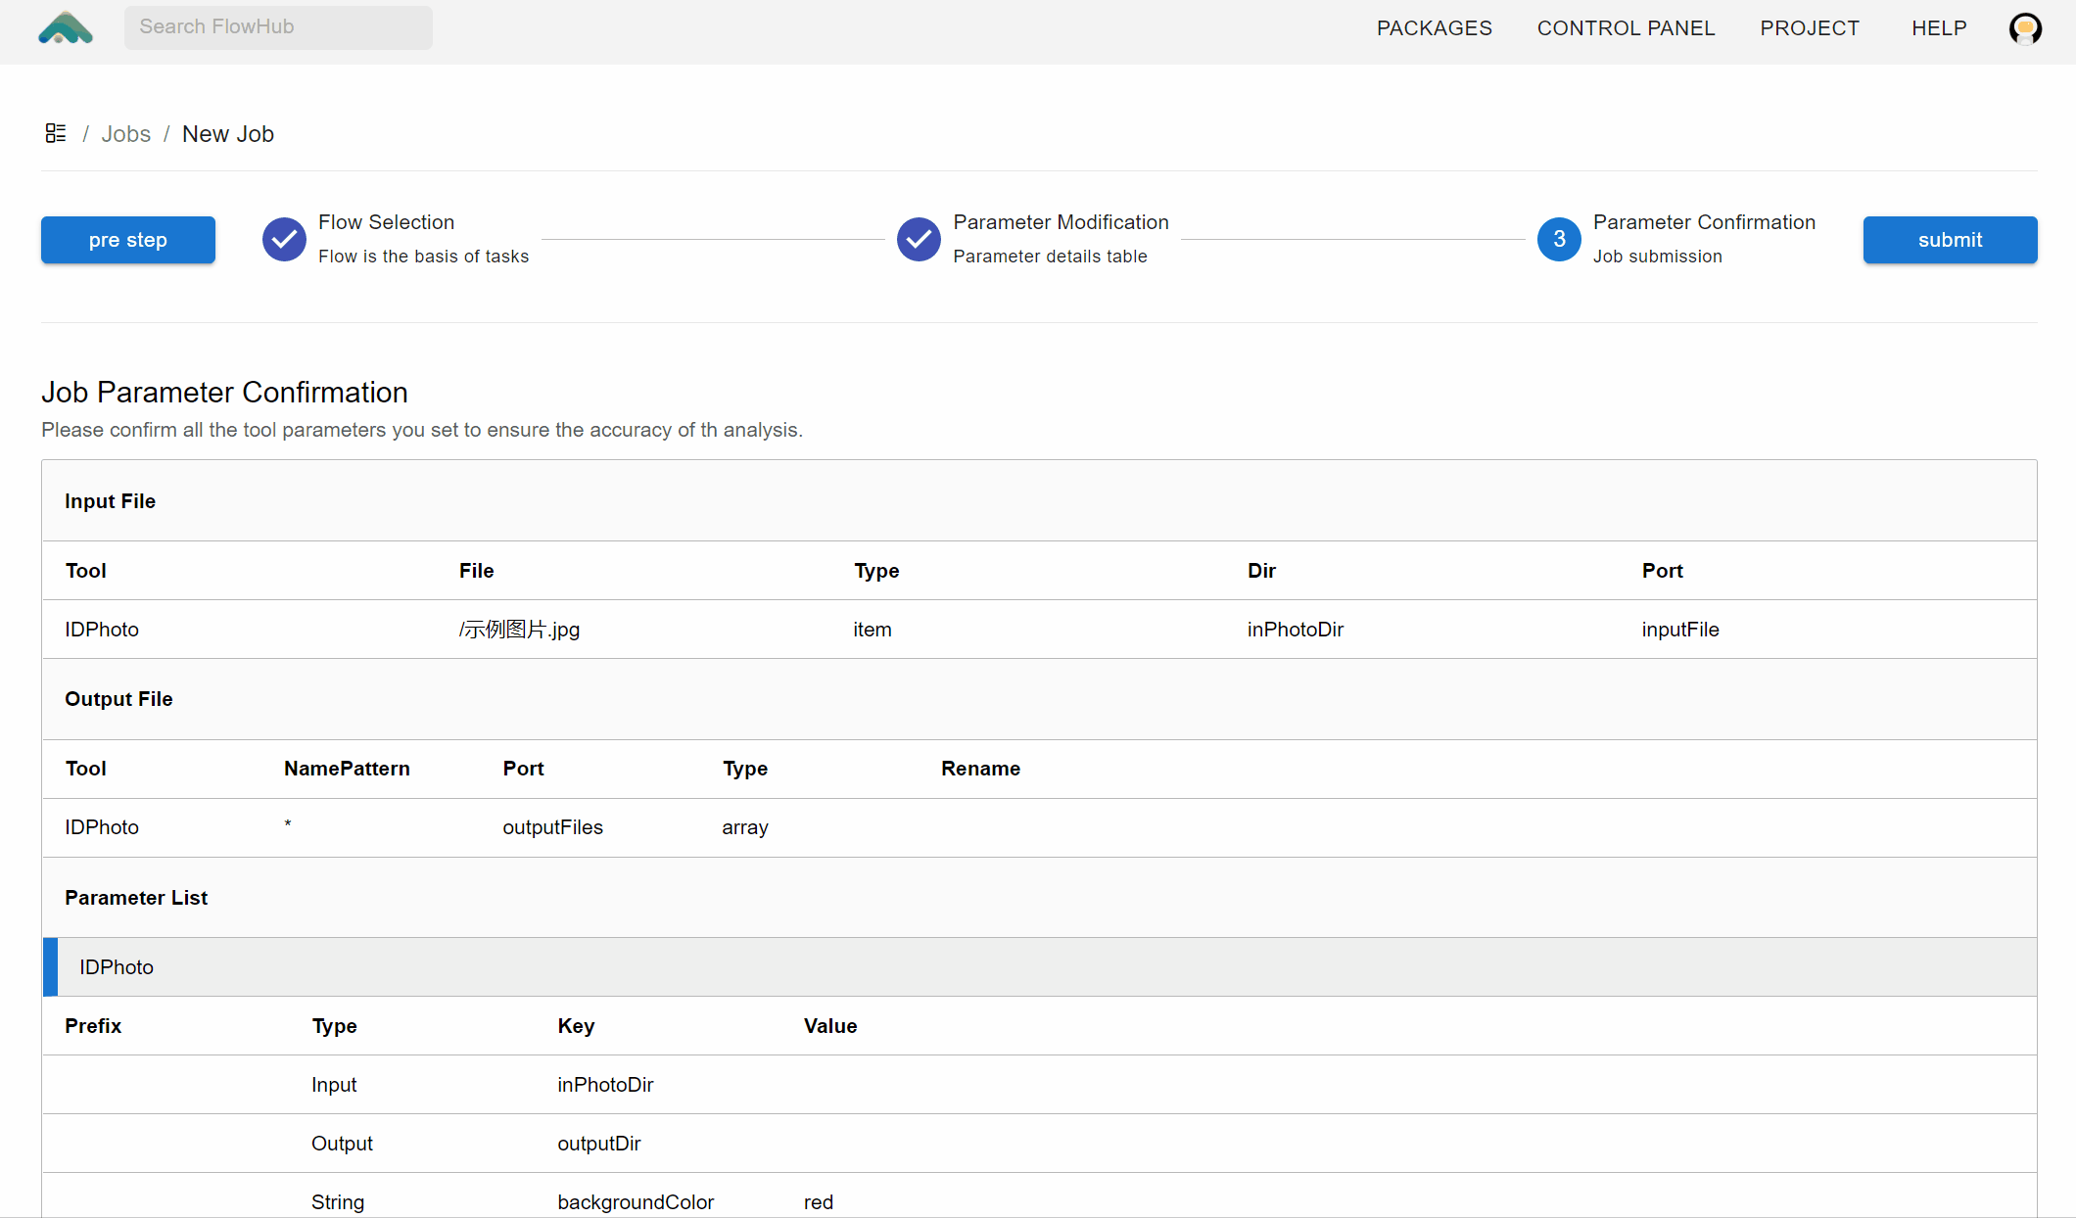Image resolution: width=2076 pixels, height=1218 pixels.
Task: Click the Parameter Confirmation step title
Action: (1704, 222)
